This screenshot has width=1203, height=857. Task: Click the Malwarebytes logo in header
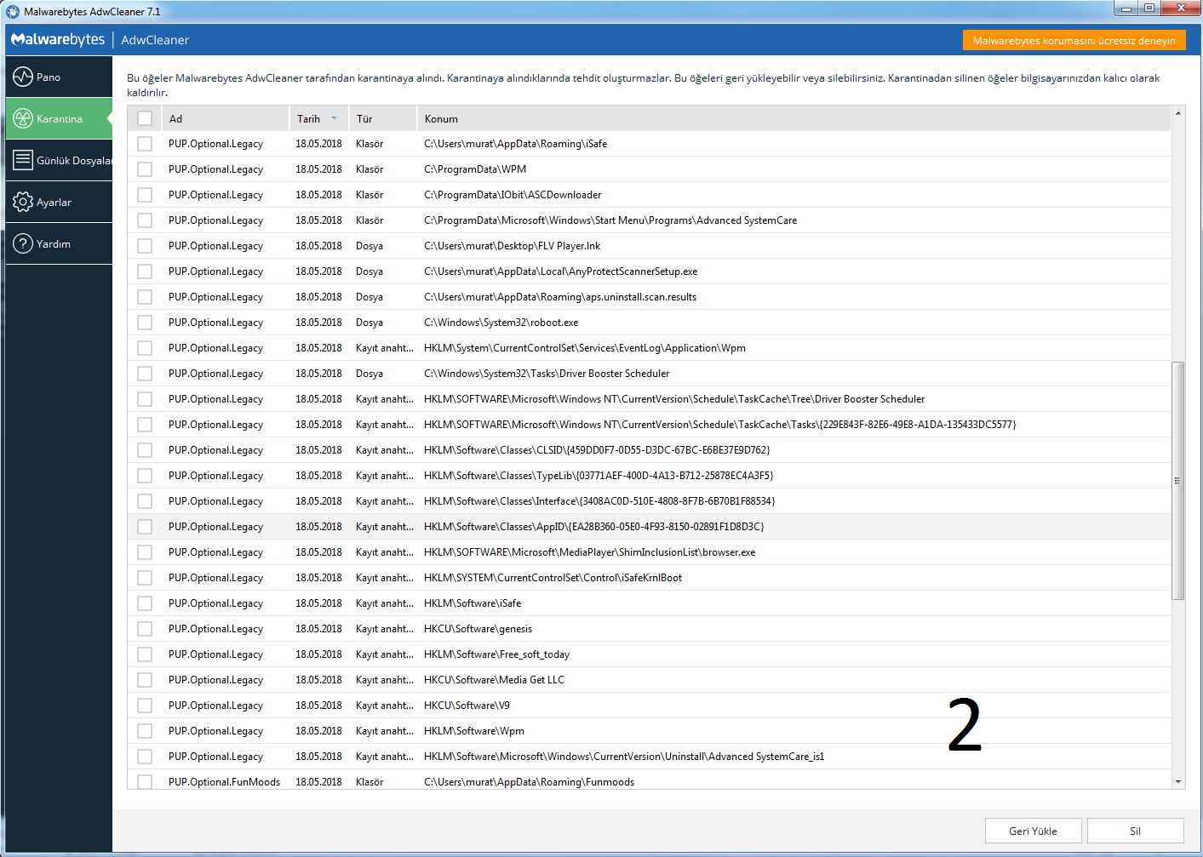click(x=58, y=40)
